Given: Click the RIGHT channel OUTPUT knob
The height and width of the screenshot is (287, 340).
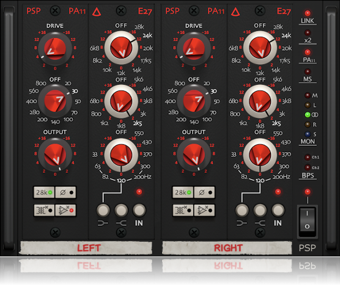Looking at the screenshot, I should click(194, 154).
